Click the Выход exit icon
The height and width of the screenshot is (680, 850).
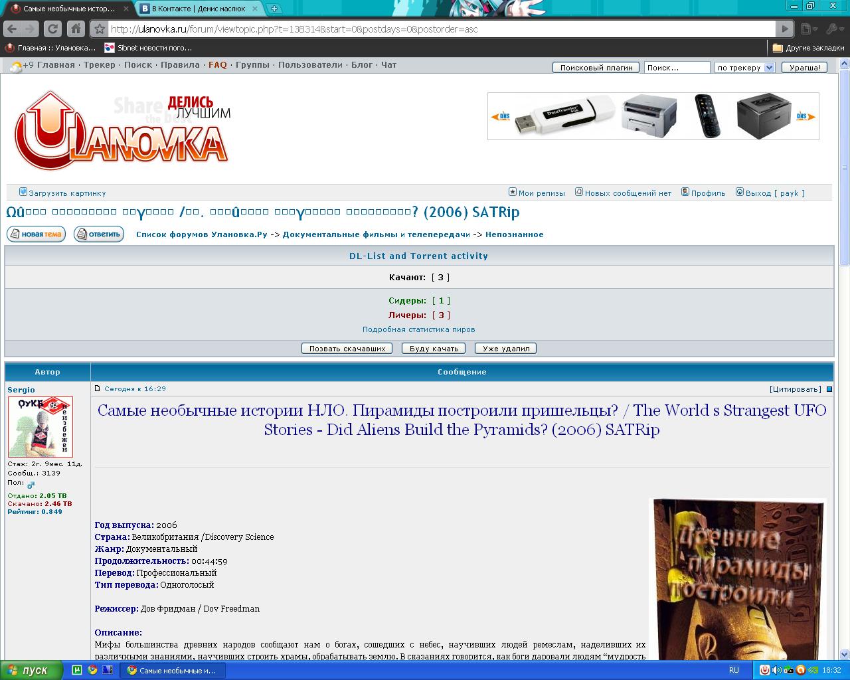pos(739,192)
